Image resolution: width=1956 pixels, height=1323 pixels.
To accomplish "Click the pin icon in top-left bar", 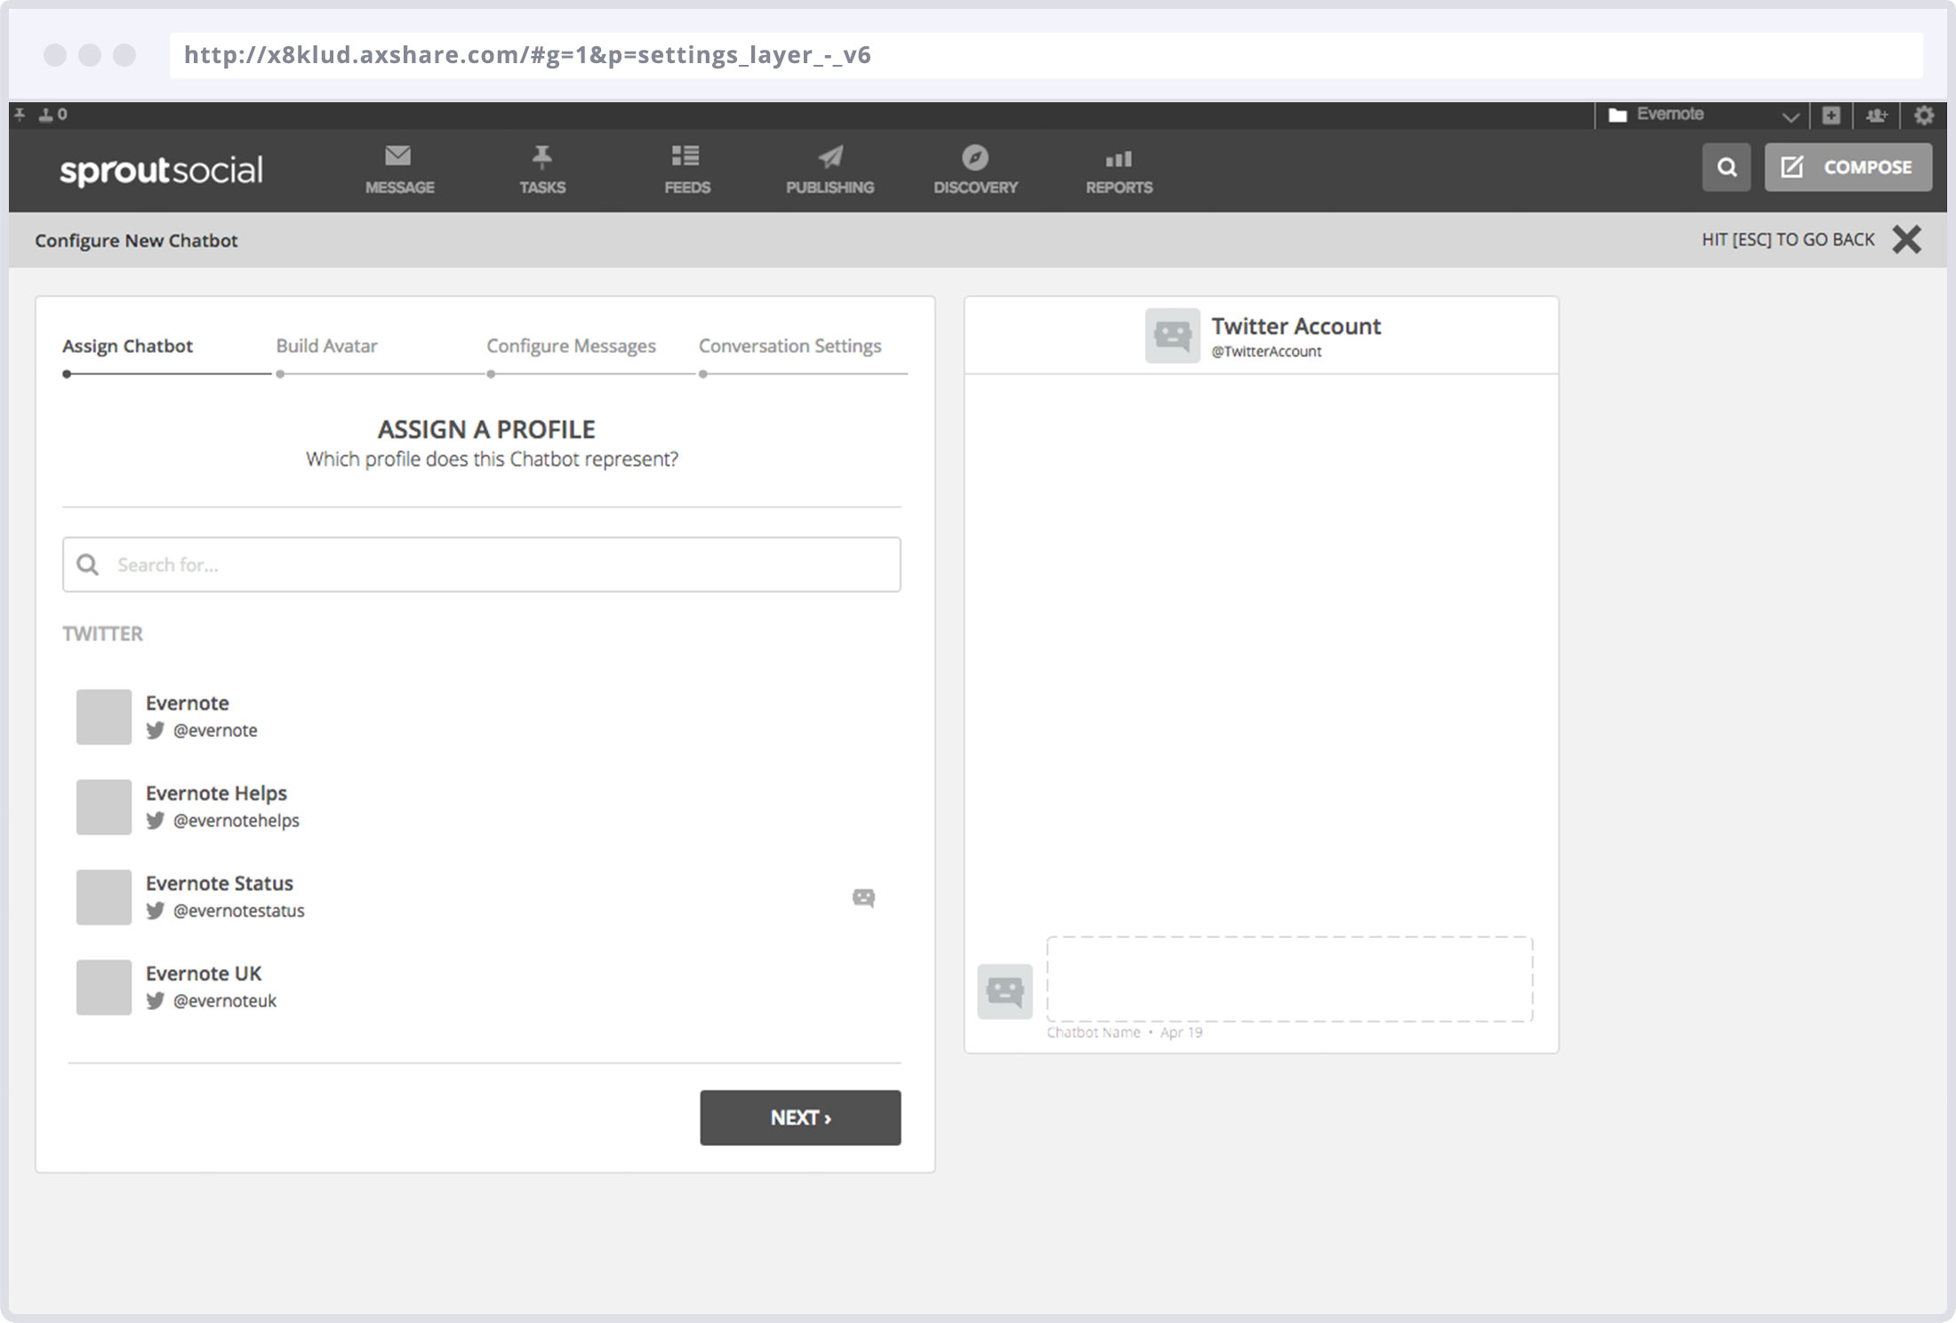I will coord(20,114).
